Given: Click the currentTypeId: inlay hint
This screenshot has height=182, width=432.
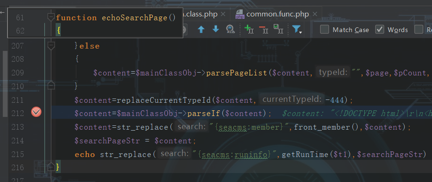Looking at the screenshot, I should tap(292, 99).
